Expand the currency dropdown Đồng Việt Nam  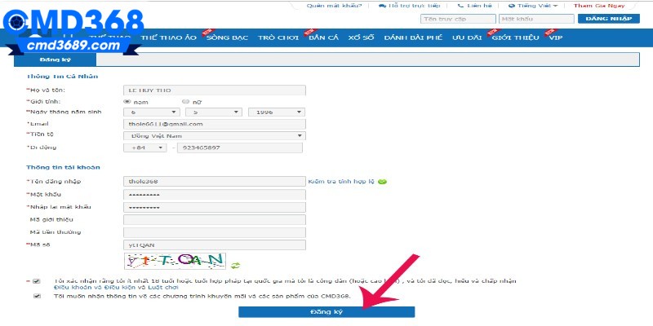coord(214,135)
